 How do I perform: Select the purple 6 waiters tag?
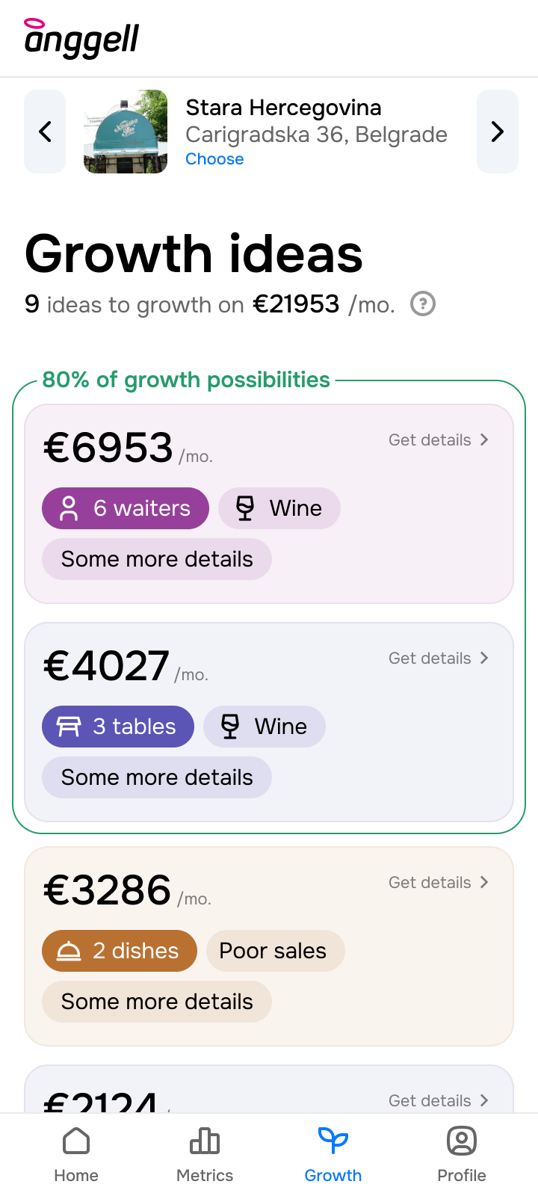coord(126,508)
